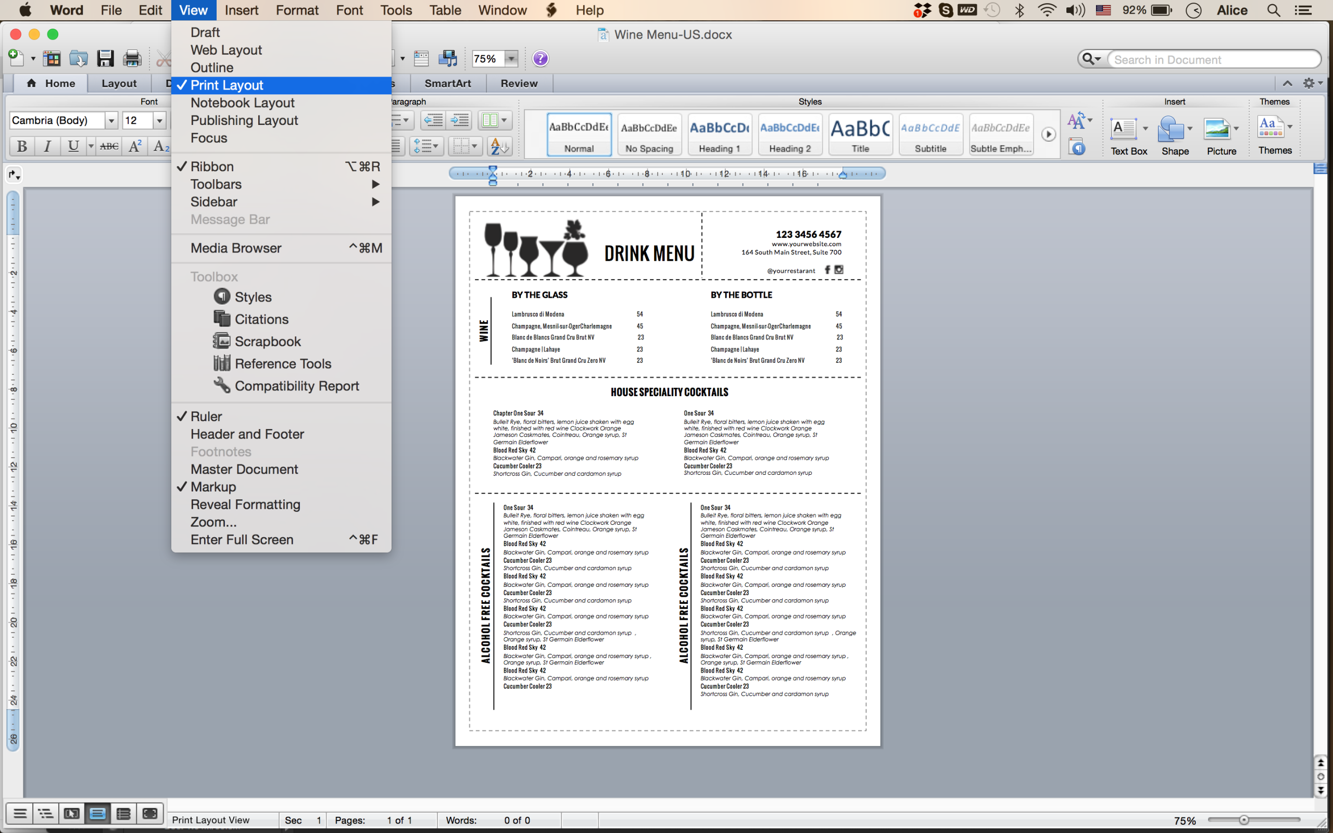Open the template gallery toolbar icon
Image resolution: width=1333 pixels, height=833 pixels.
click(52, 58)
